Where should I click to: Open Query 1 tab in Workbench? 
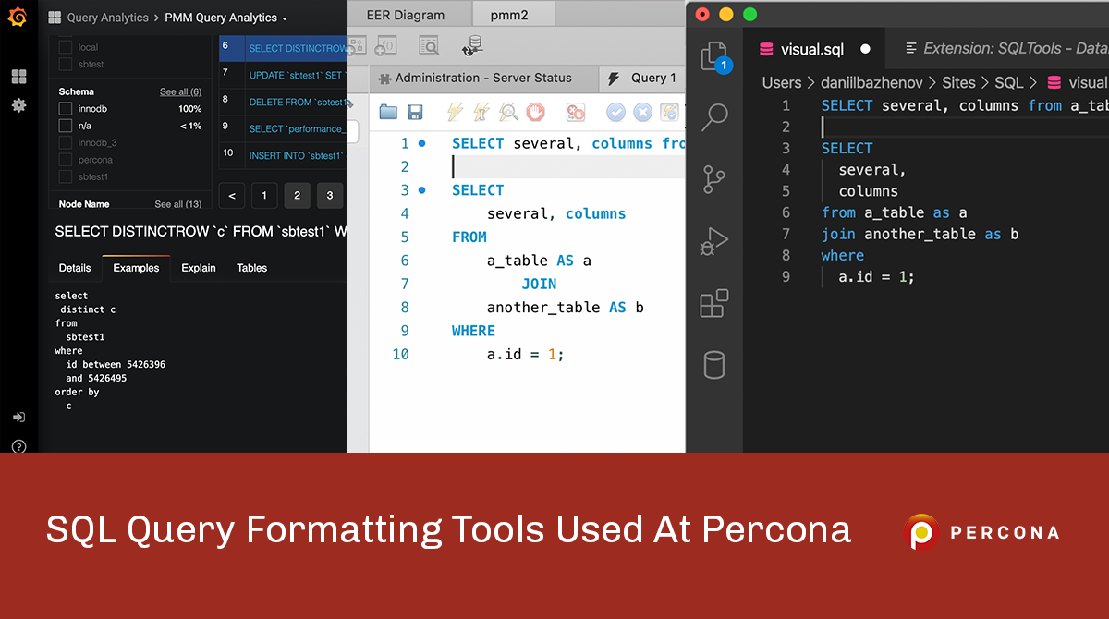[642, 78]
